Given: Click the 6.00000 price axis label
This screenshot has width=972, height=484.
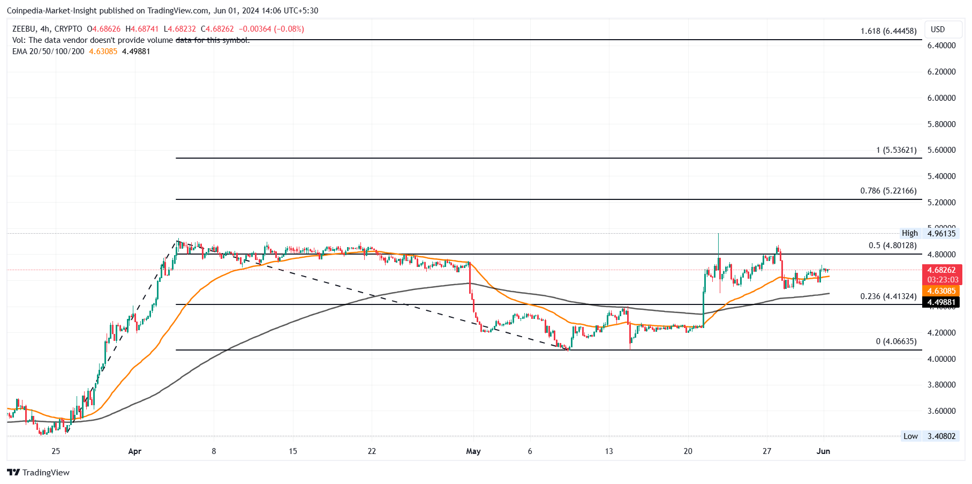Looking at the screenshot, I should click(941, 98).
